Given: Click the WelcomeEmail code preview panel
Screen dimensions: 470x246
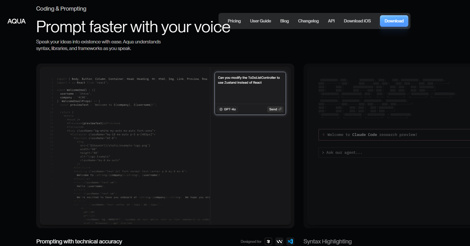Looking at the screenshot, I should click(x=125, y=146).
